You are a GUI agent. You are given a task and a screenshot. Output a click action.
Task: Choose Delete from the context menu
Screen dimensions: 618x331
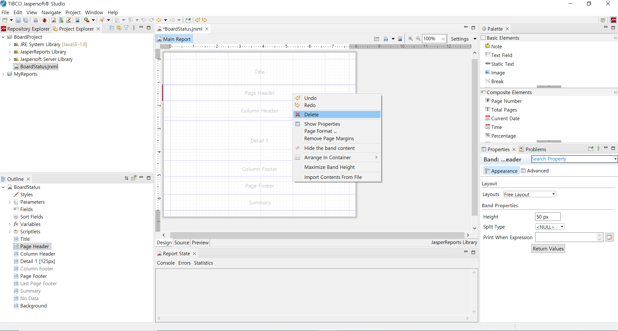(337, 114)
